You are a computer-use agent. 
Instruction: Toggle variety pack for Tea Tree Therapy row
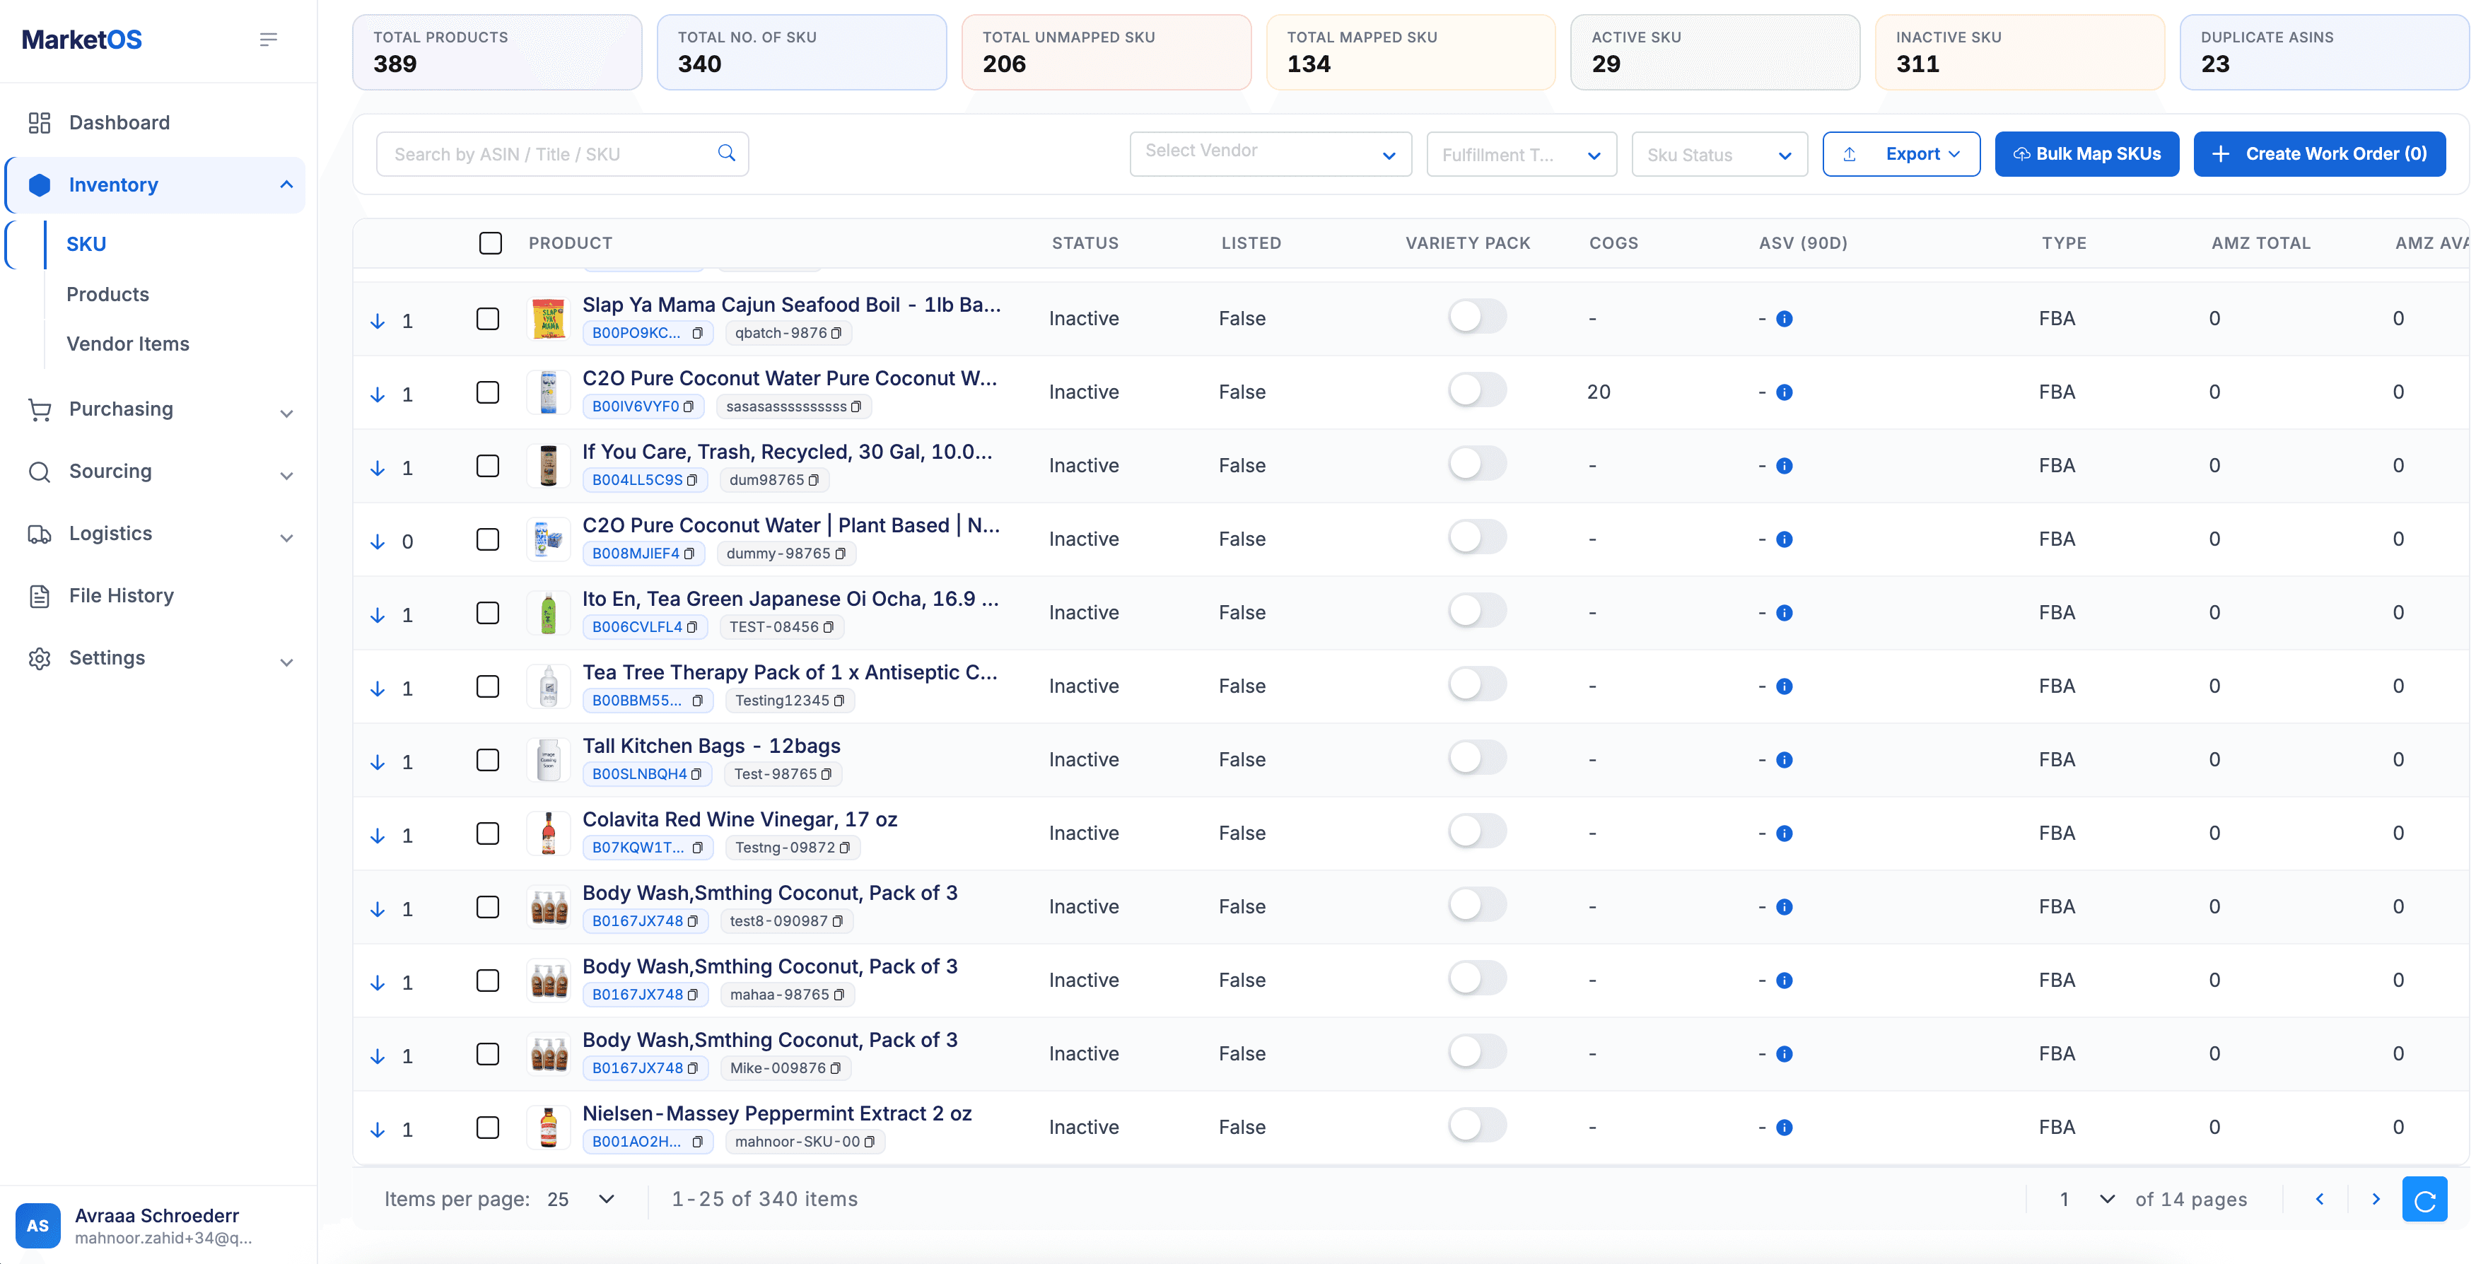(1478, 685)
